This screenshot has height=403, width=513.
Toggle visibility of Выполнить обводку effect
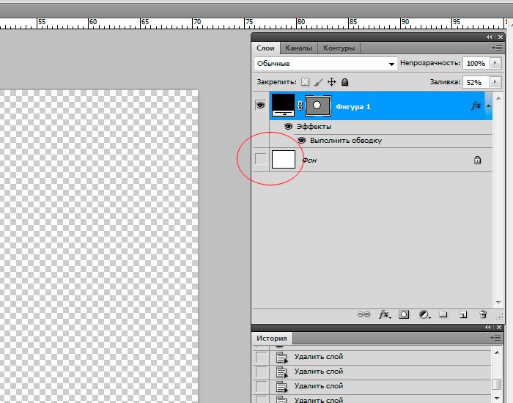301,140
